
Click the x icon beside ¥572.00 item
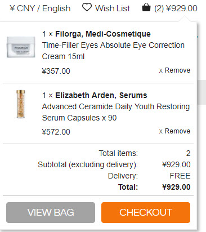161,131
